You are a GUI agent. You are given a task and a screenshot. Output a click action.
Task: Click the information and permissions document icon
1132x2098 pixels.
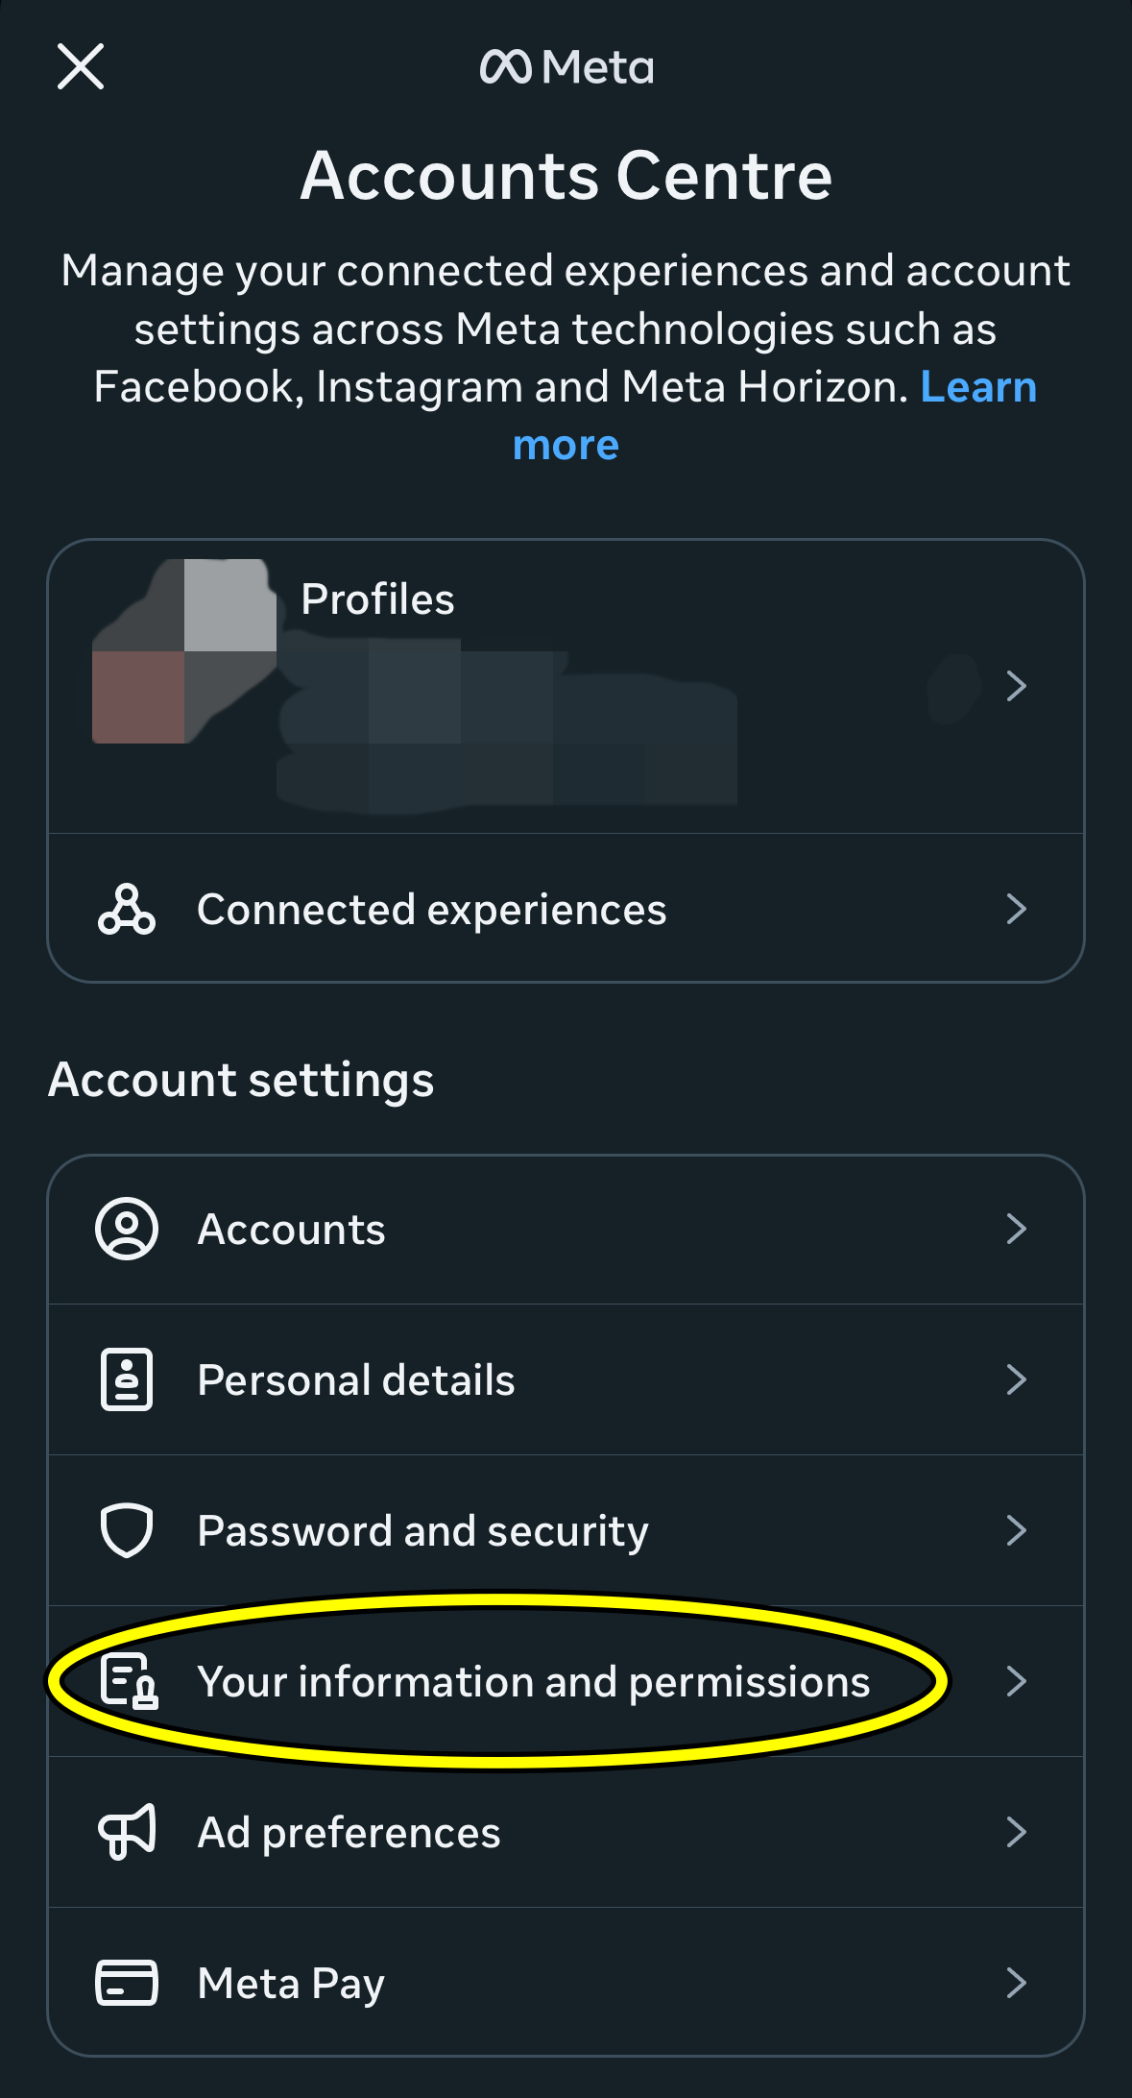click(x=129, y=1681)
